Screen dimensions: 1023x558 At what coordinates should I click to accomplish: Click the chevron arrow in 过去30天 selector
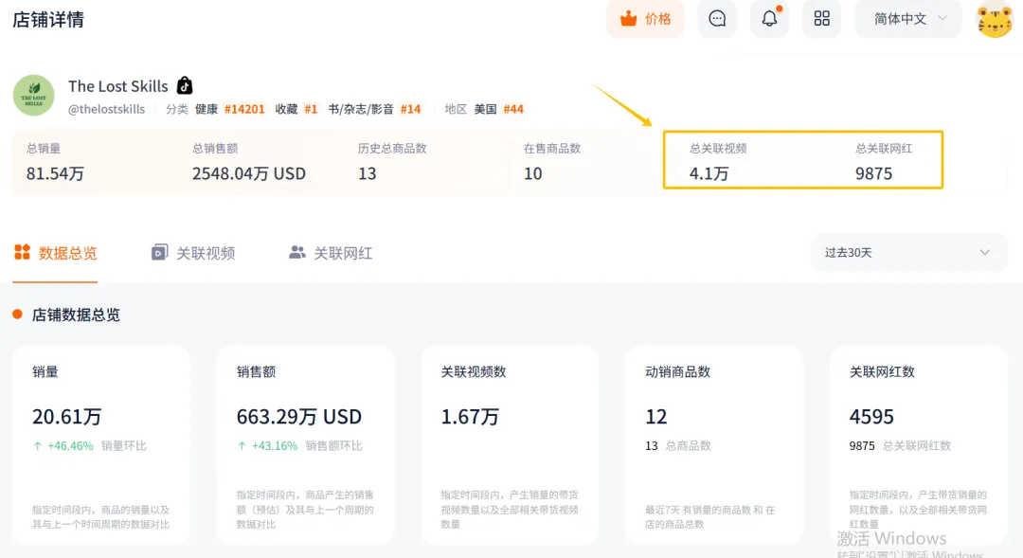pos(984,253)
